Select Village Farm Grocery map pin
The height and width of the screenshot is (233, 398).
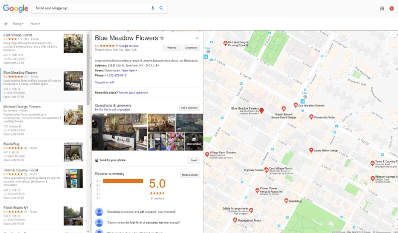tap(207, 154)
